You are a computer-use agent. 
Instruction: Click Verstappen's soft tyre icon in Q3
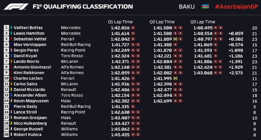tap(215, 45)
